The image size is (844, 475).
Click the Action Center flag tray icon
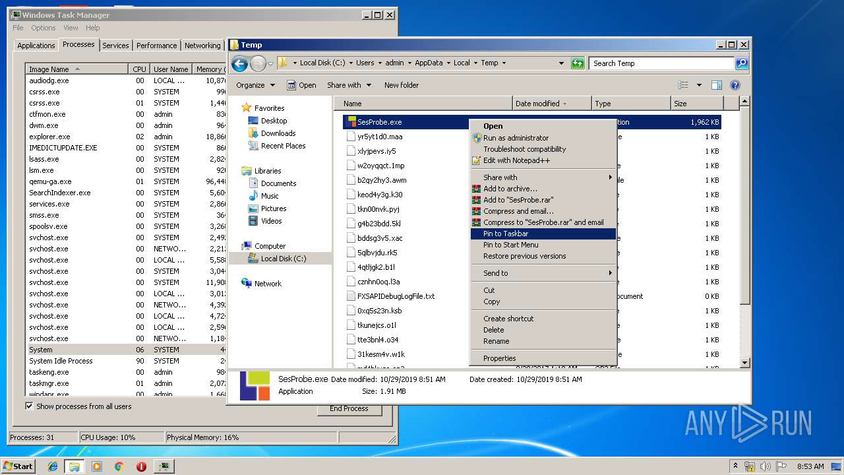coord(780,466)
